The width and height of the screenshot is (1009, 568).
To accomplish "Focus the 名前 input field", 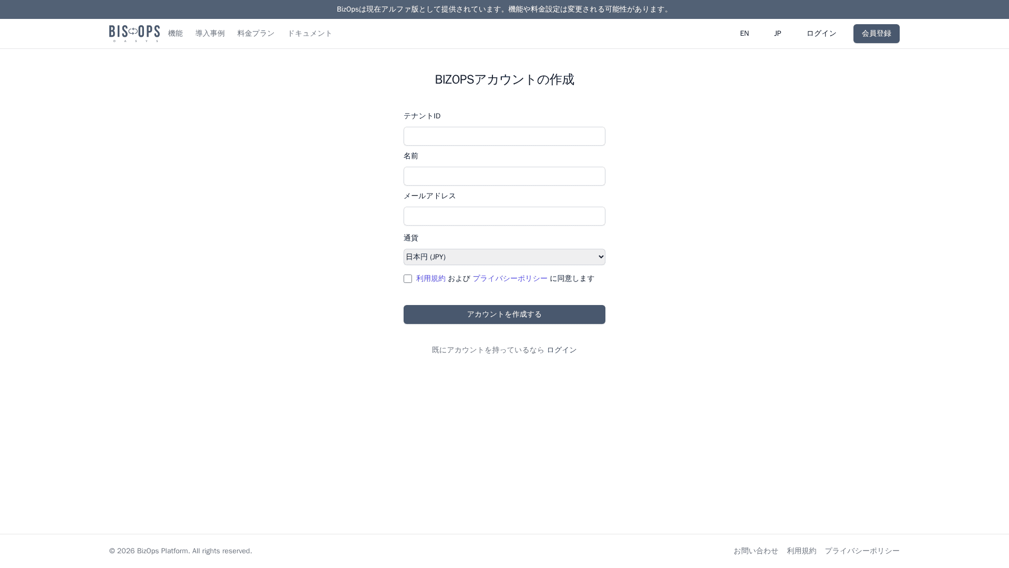I will pyautogui.click(x=504, y=176).
